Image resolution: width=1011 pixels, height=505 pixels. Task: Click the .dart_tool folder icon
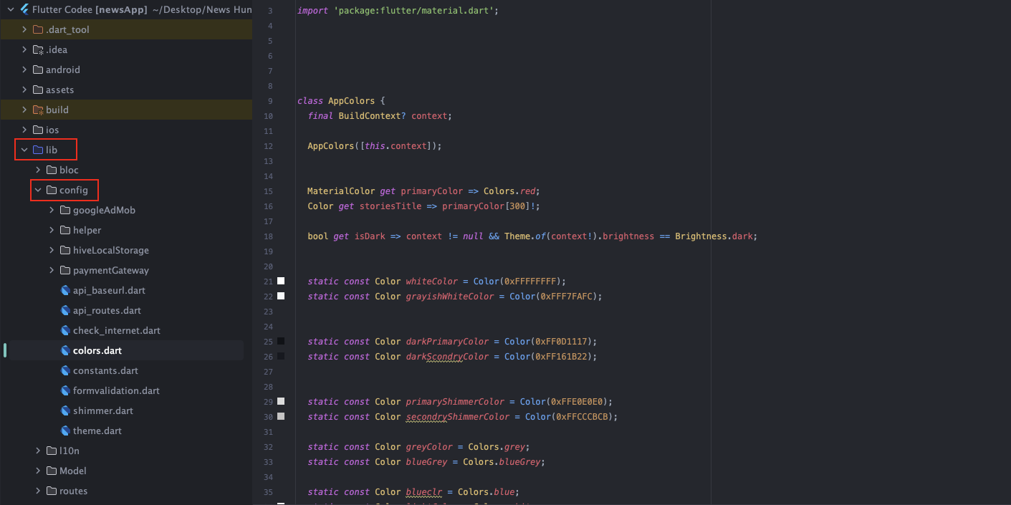38,30
